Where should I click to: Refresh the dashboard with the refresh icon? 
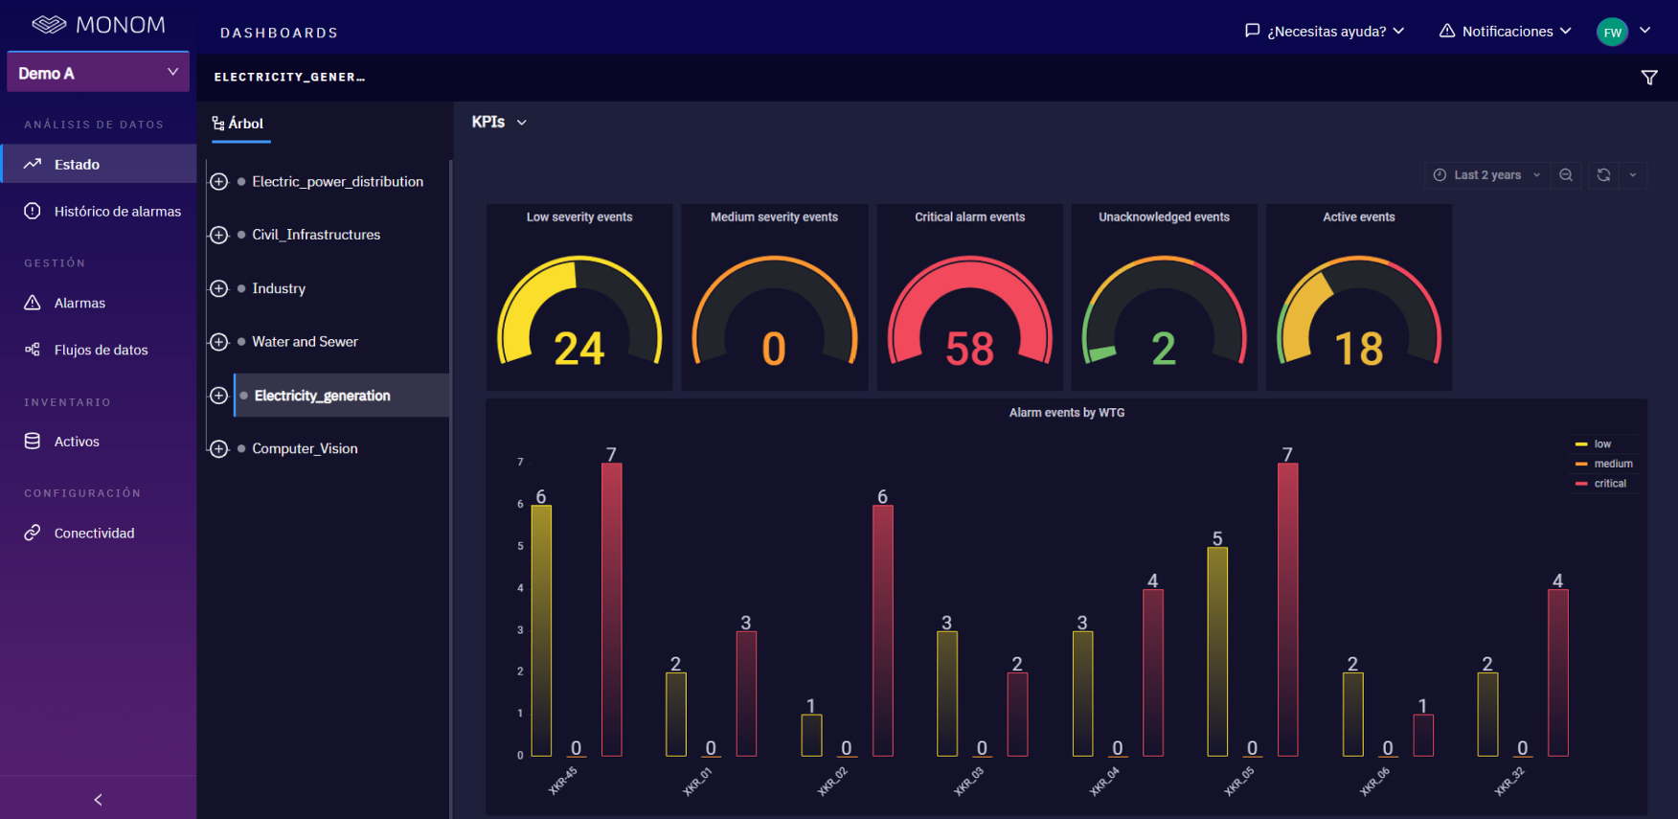point(1603,175)
